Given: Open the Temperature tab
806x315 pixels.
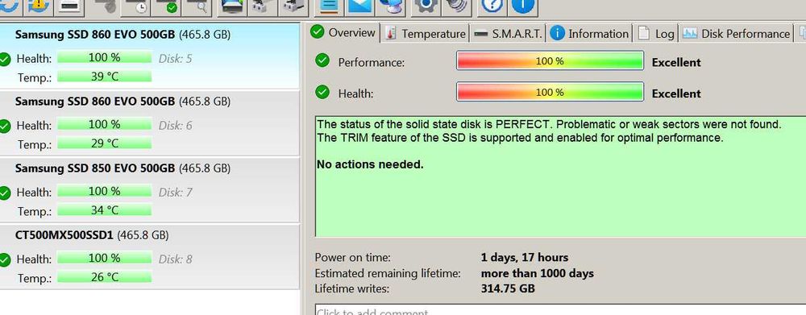Looking at the screenshot, I should click(425, 34).
